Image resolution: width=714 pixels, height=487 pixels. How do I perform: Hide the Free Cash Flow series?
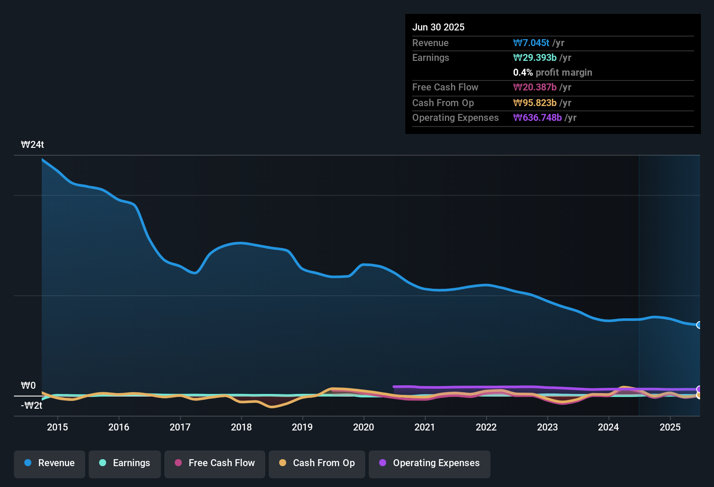tap(214, 463)
